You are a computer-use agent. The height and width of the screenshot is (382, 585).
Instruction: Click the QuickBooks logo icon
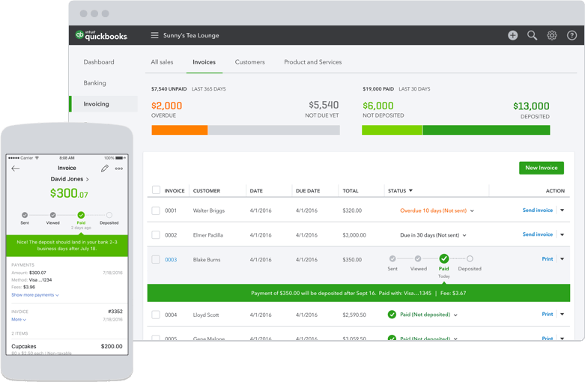80,35
